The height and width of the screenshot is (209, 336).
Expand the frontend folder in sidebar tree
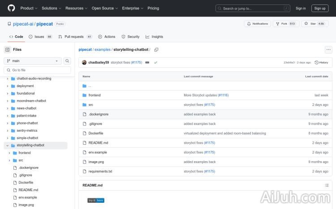tap(9, 153)
